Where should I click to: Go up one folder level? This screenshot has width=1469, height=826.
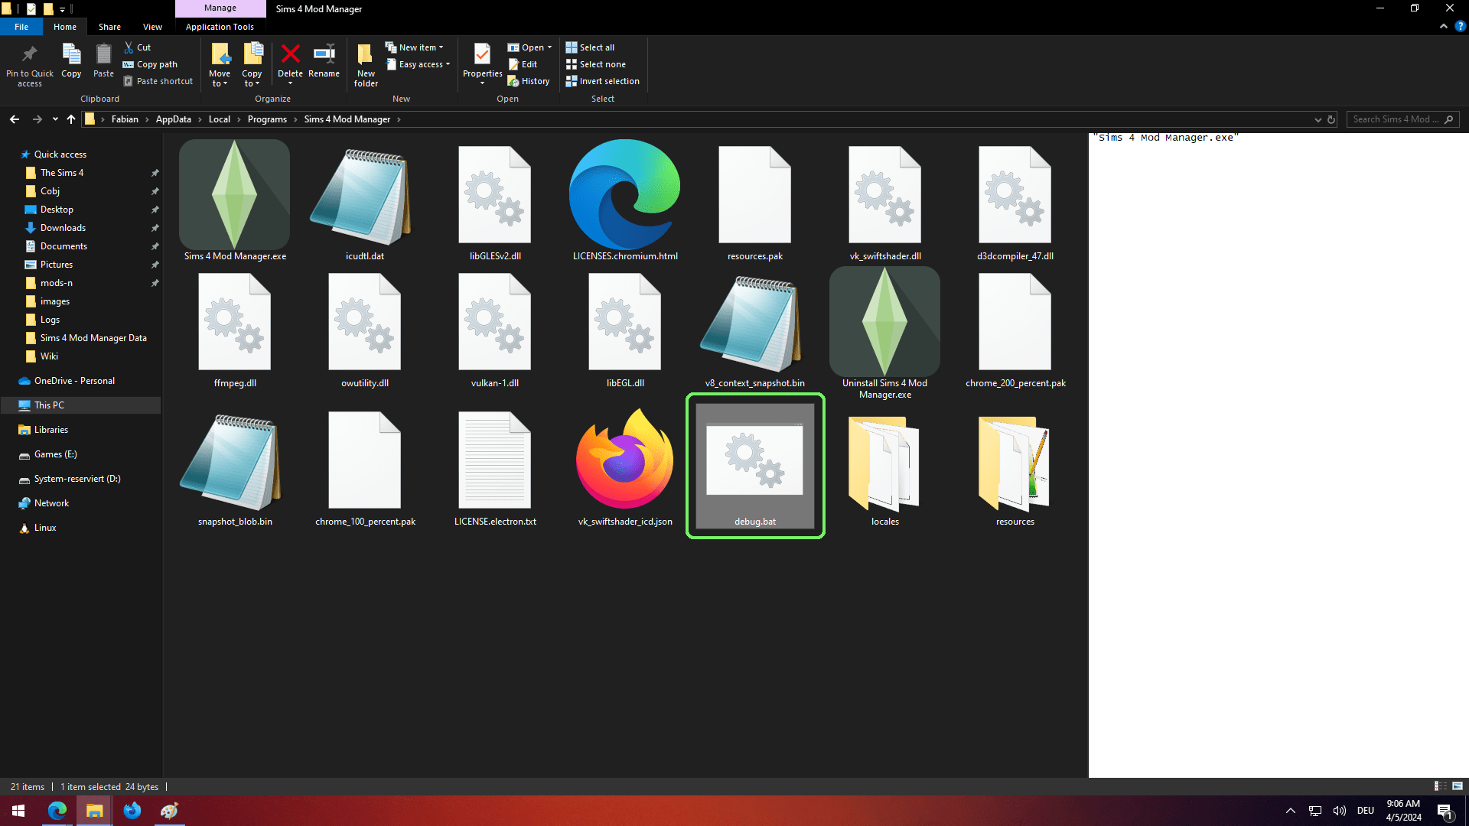pos(71,119)
